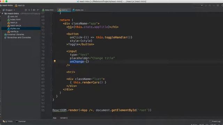Select react.js in the project tree
This screenshot has height=125, width=223.
coord(14,23)
